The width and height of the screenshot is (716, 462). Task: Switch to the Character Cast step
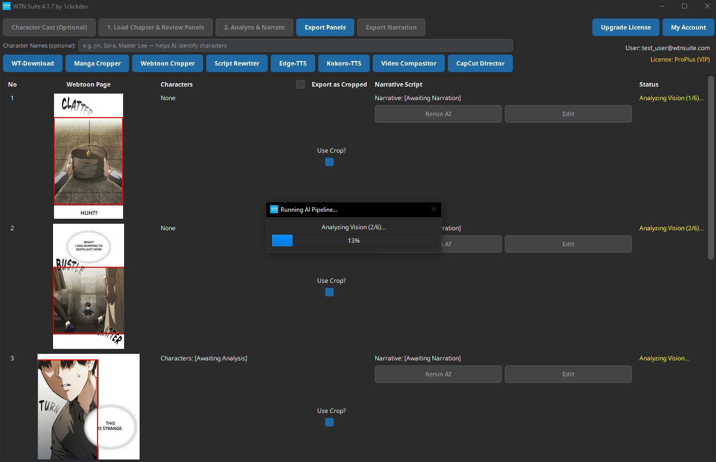(x=49, y=27)
